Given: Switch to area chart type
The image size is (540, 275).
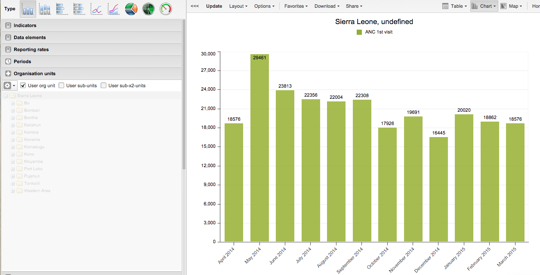Looking at the screenshot, I should (114, 9).
